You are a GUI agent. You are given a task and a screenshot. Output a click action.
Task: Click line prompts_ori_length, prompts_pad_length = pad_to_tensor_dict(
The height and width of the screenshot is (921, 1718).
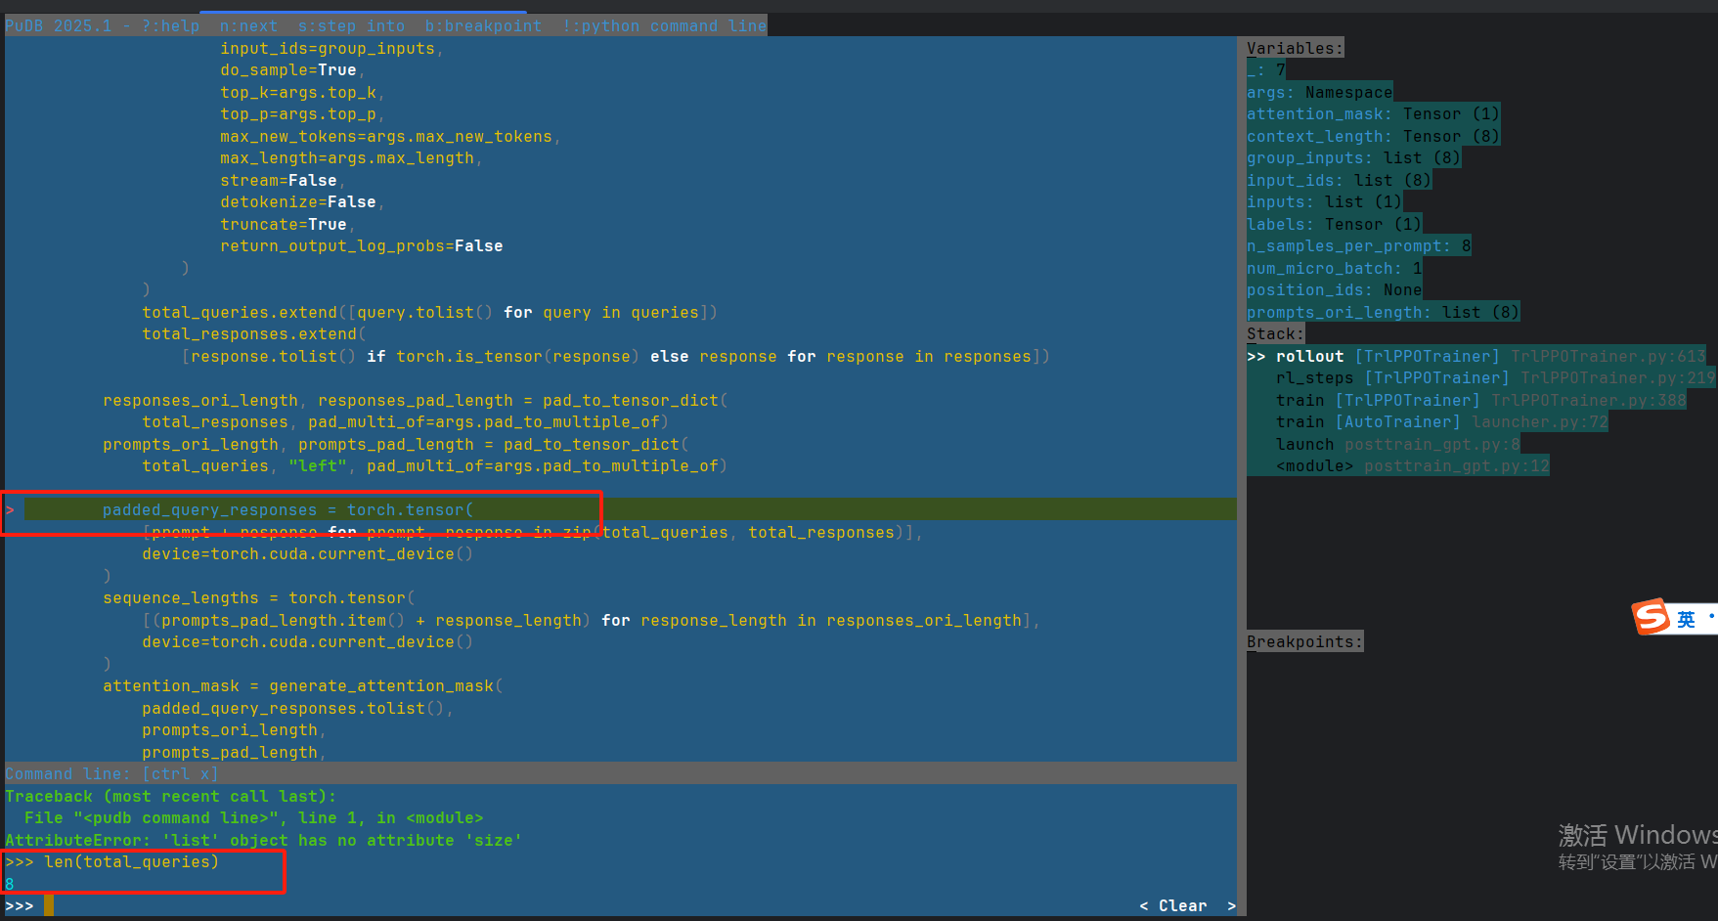pos(395,444)
